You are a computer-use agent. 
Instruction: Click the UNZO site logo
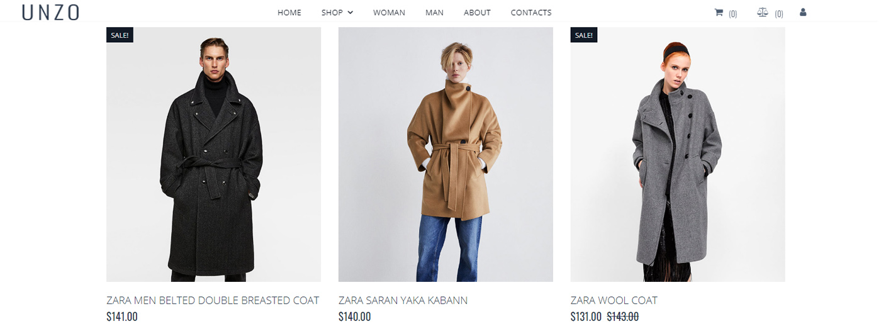point(50,13)
